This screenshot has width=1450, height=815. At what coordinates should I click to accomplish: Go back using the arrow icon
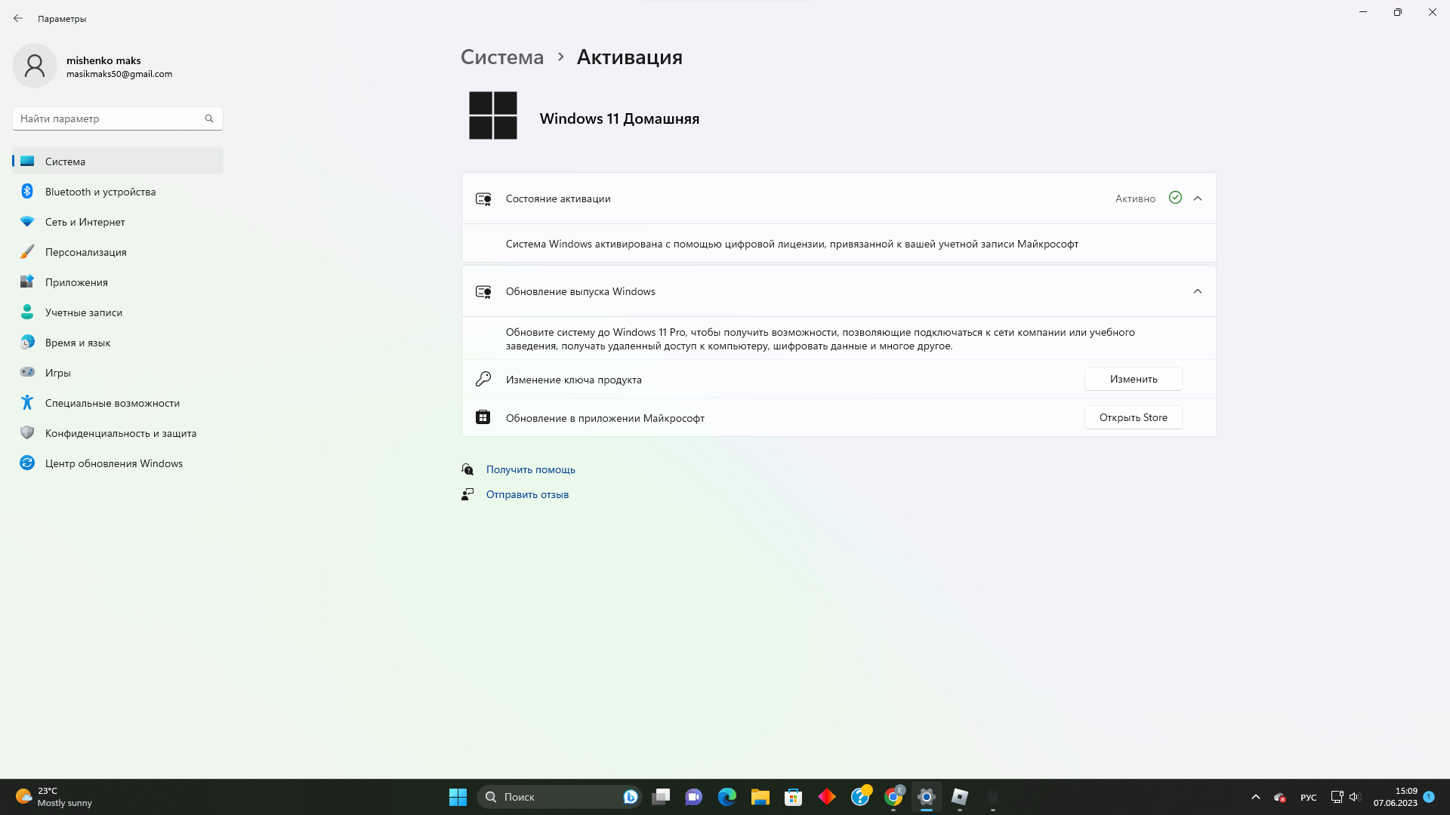[x=18, y=18]
